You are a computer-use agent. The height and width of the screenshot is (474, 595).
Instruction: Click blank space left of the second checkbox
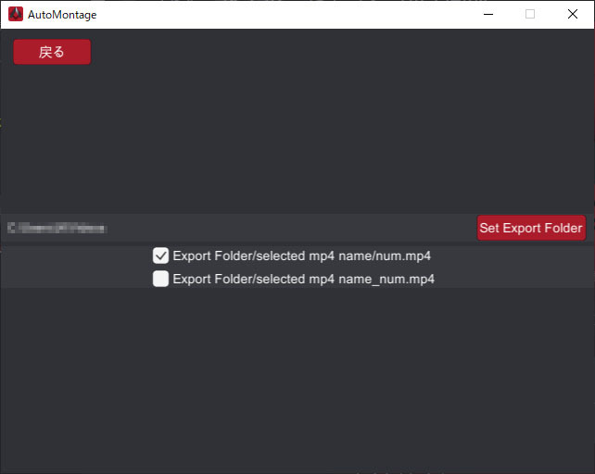click(74, 279)
